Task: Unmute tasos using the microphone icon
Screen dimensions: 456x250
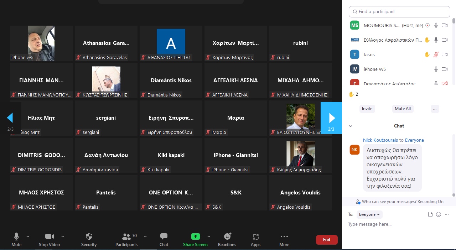Action: pos(436,54)
